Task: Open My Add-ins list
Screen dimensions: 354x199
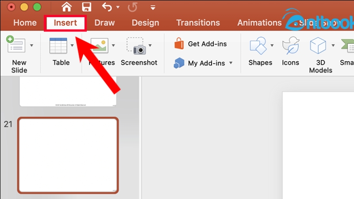Action: pyautogui.click(x=201, y=63)
